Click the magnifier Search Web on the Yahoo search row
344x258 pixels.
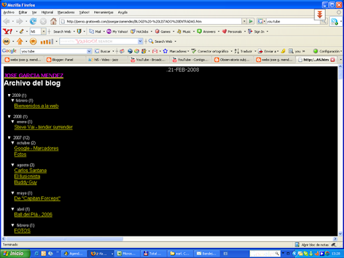[x=161, y=42]
